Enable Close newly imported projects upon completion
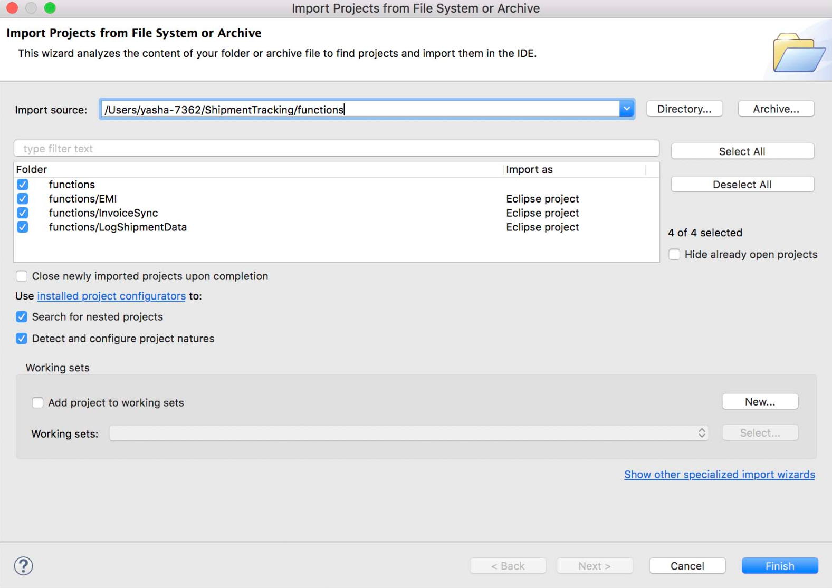 [22, 276]
